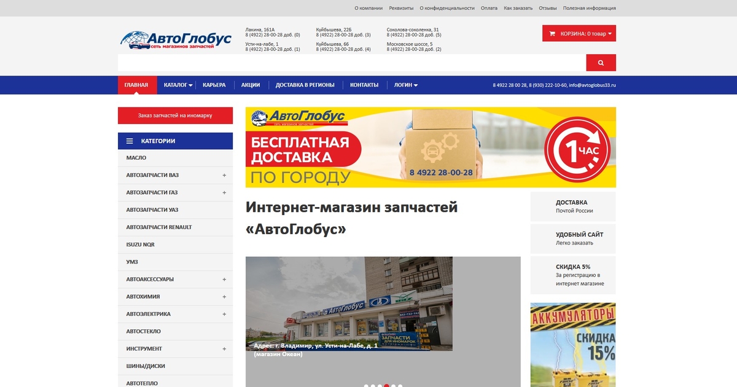Select the УМЗ category

point(132,262)
